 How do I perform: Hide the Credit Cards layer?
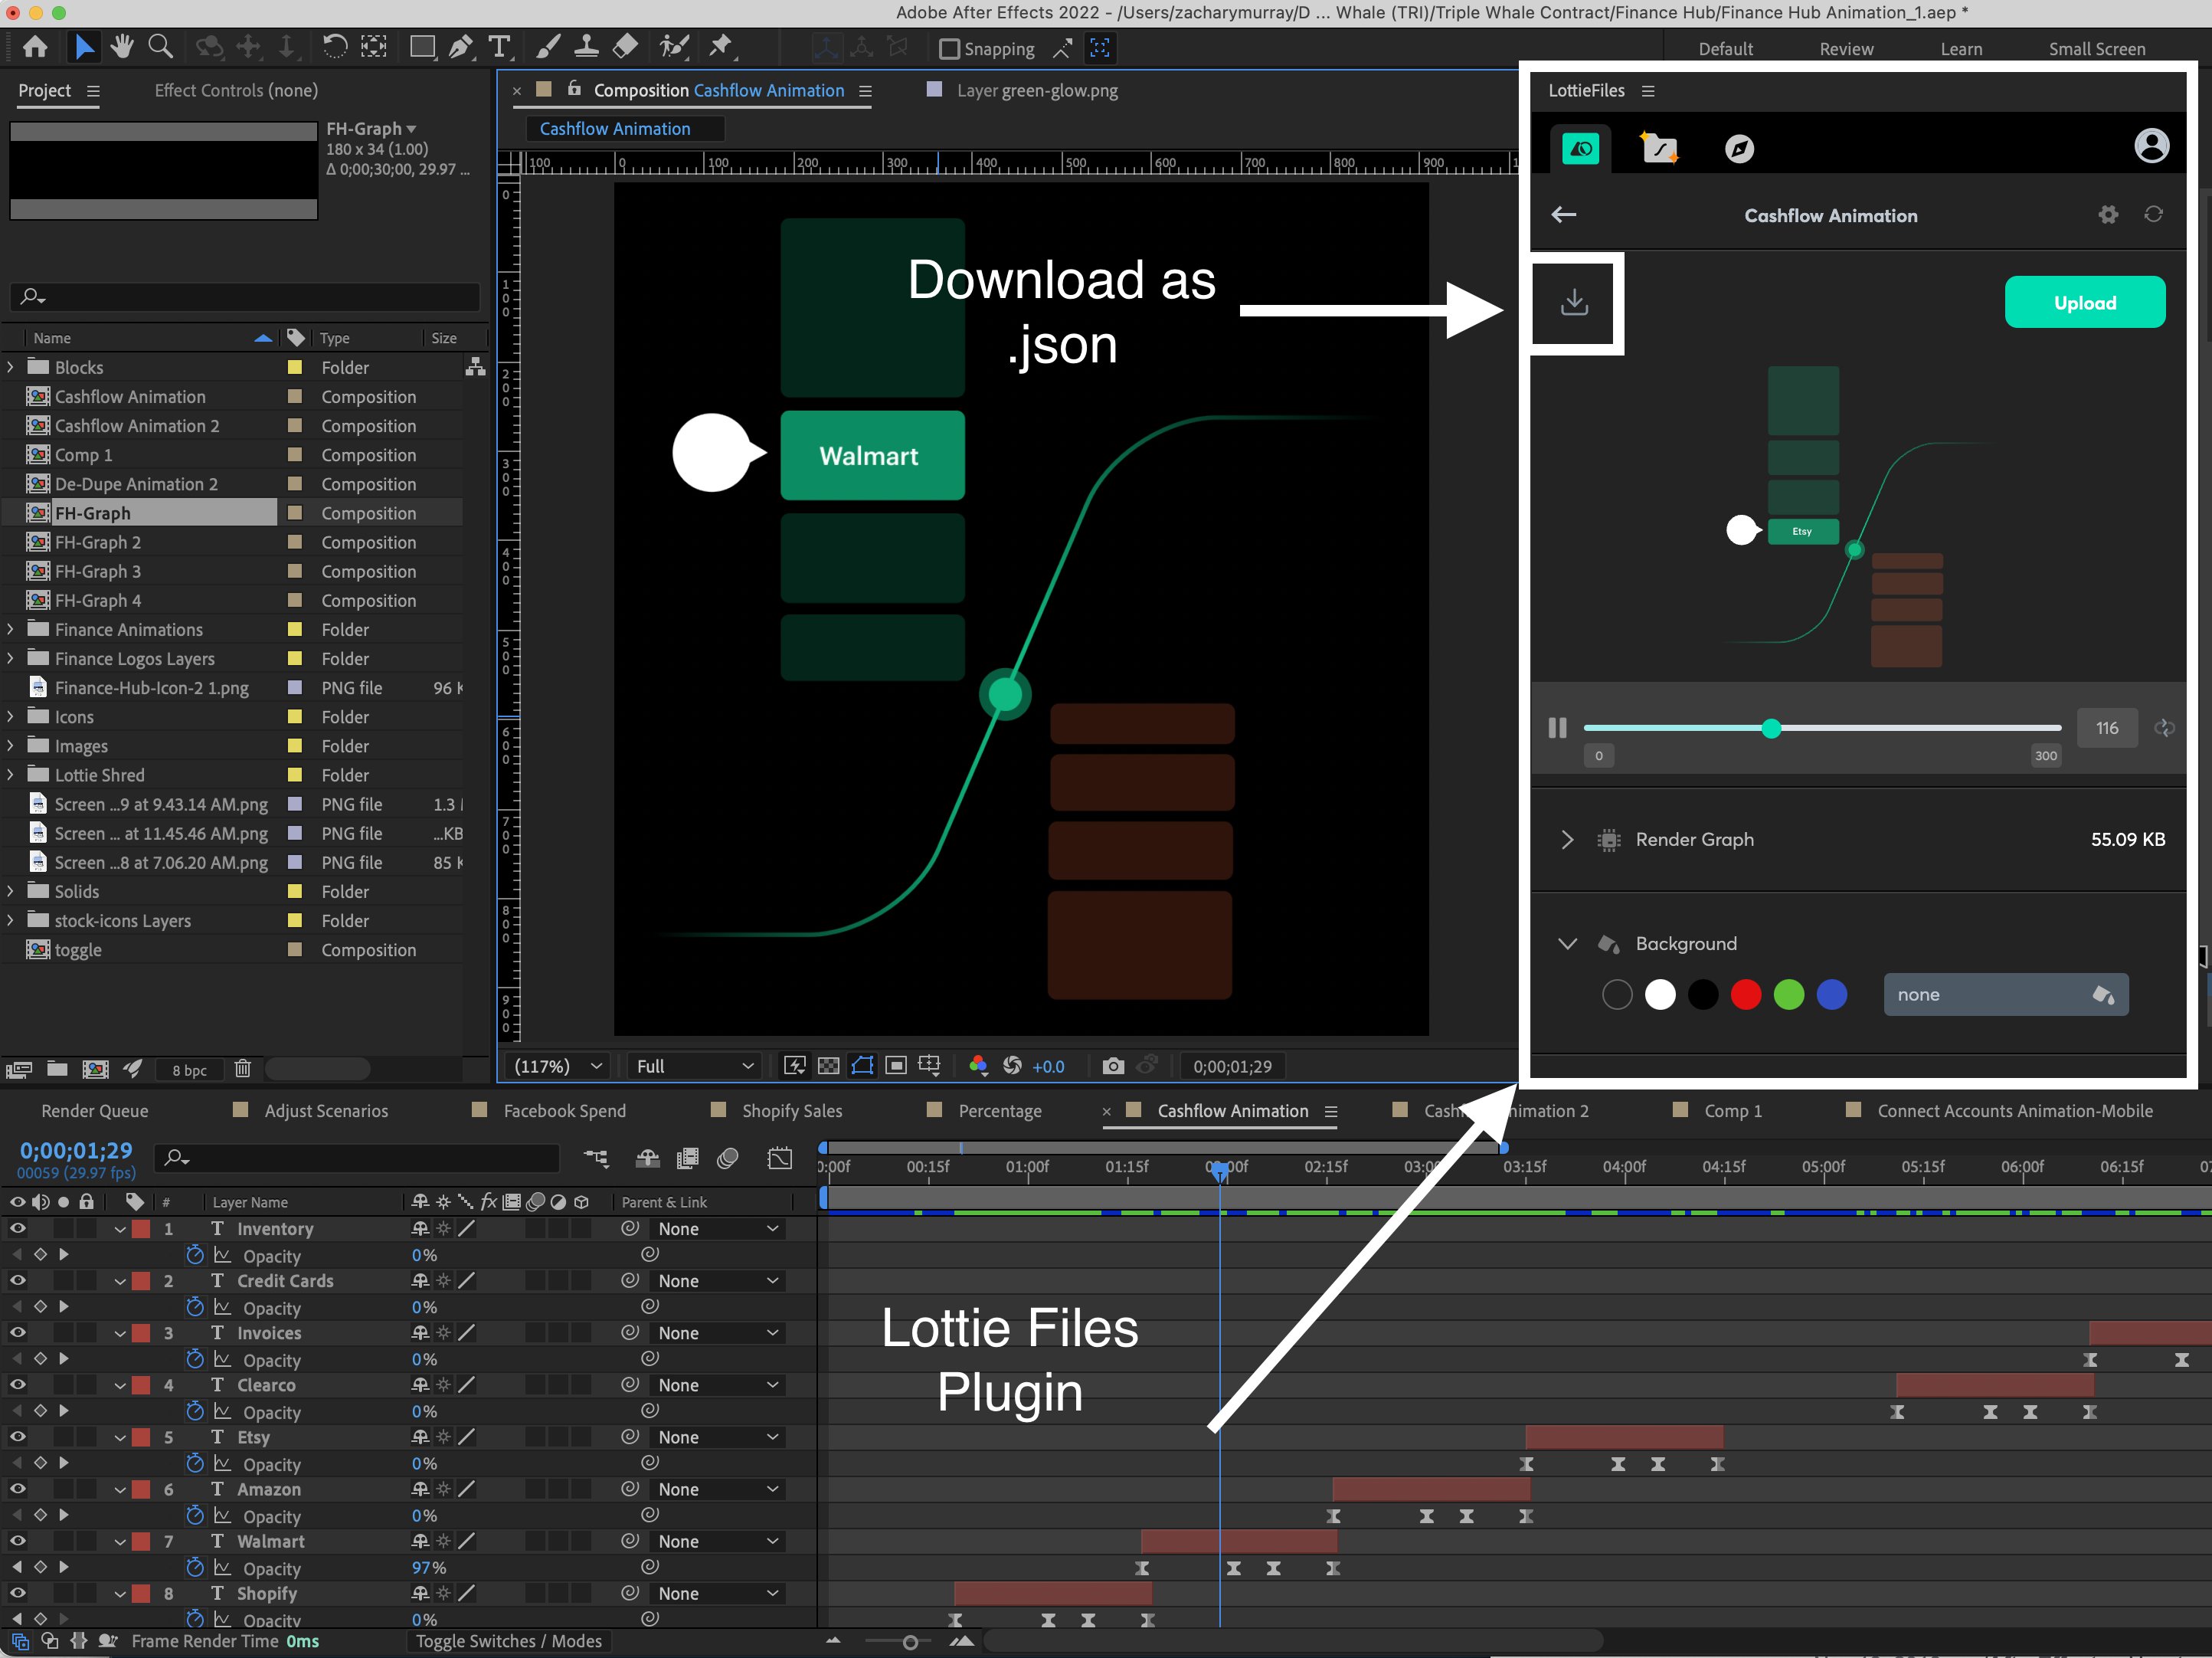coord(18,1280)
